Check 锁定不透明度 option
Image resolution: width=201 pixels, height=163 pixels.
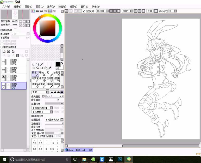point(2,41)
